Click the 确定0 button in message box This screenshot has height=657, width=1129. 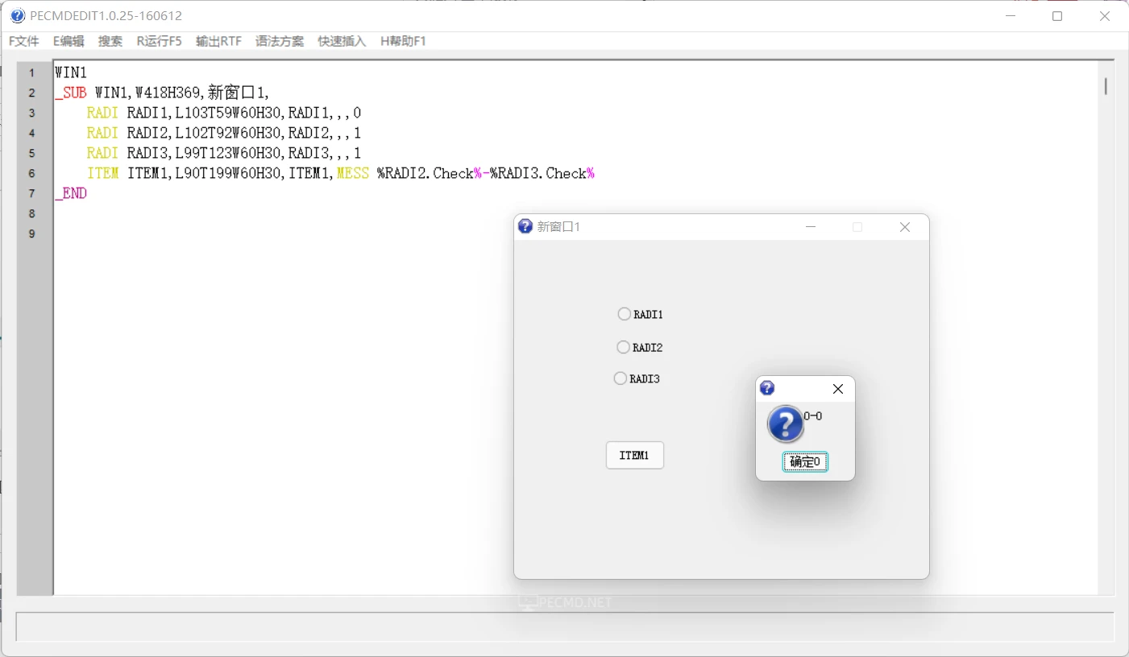(x=805, y=461)
